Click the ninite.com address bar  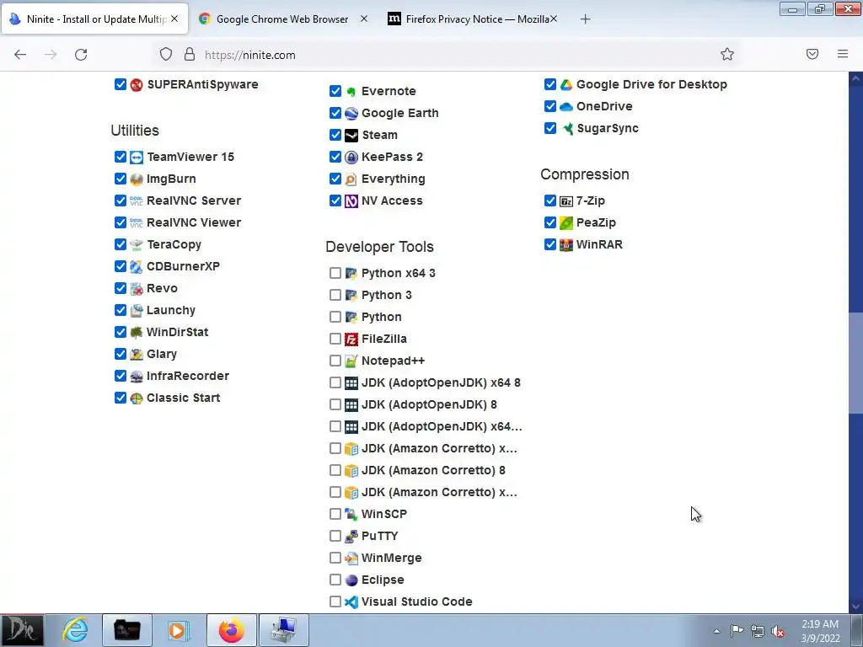coord(447,55)
